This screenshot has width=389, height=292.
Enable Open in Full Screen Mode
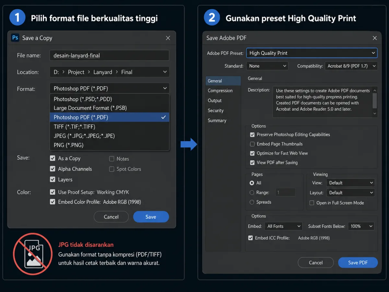click(312, 203)
